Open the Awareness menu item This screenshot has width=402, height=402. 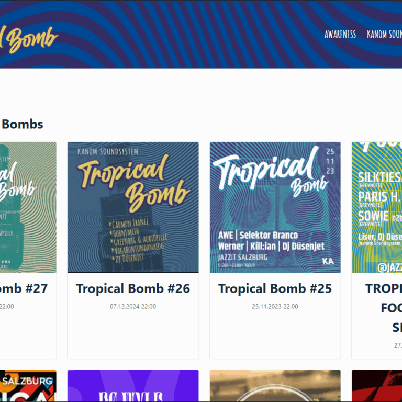[x=340, y=35]
